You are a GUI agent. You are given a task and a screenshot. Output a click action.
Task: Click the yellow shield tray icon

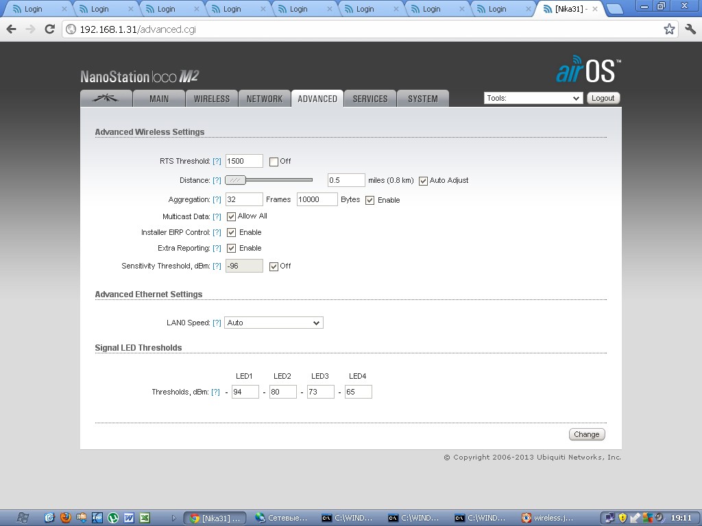coord(622,518)
